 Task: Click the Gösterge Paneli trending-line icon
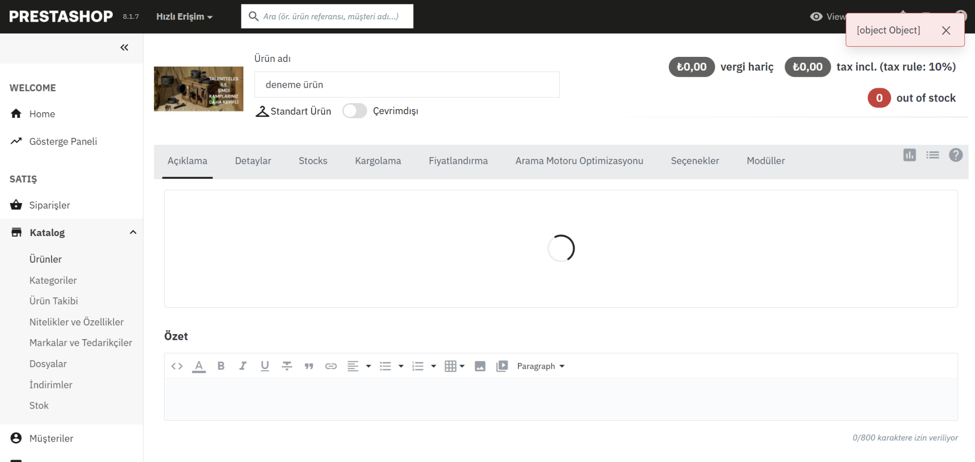tap(16, 141)
